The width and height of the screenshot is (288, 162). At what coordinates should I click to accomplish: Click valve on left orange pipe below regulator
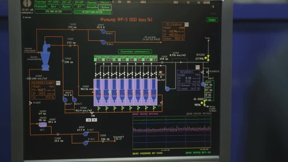coord(30,103)
